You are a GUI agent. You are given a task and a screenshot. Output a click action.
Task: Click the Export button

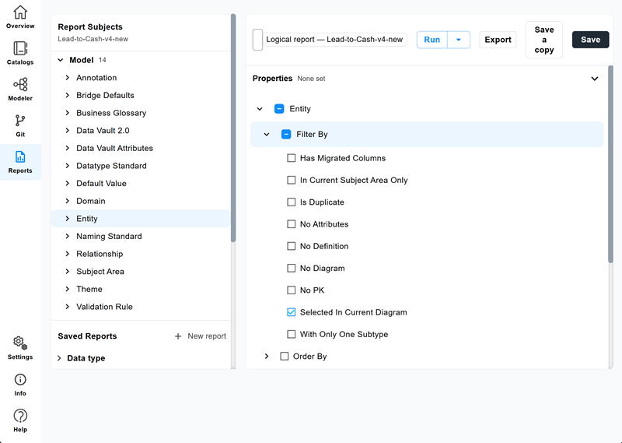(498, 40)
